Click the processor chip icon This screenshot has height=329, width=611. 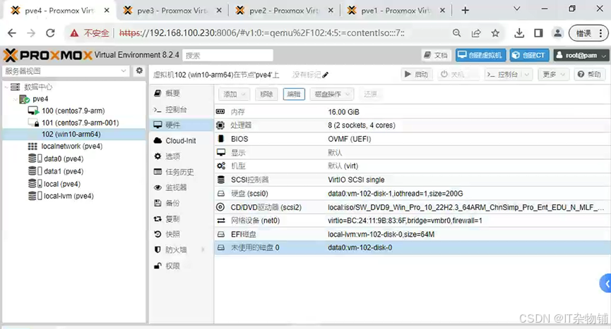pos(220,125)
